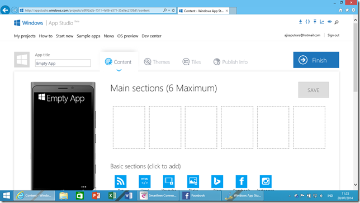Click the Finish button
Screen dimensions: 360x203
[x=316, y=60]
